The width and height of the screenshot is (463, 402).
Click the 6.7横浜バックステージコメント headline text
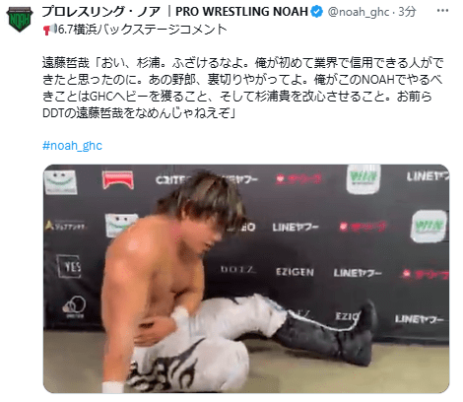point(143,30)
